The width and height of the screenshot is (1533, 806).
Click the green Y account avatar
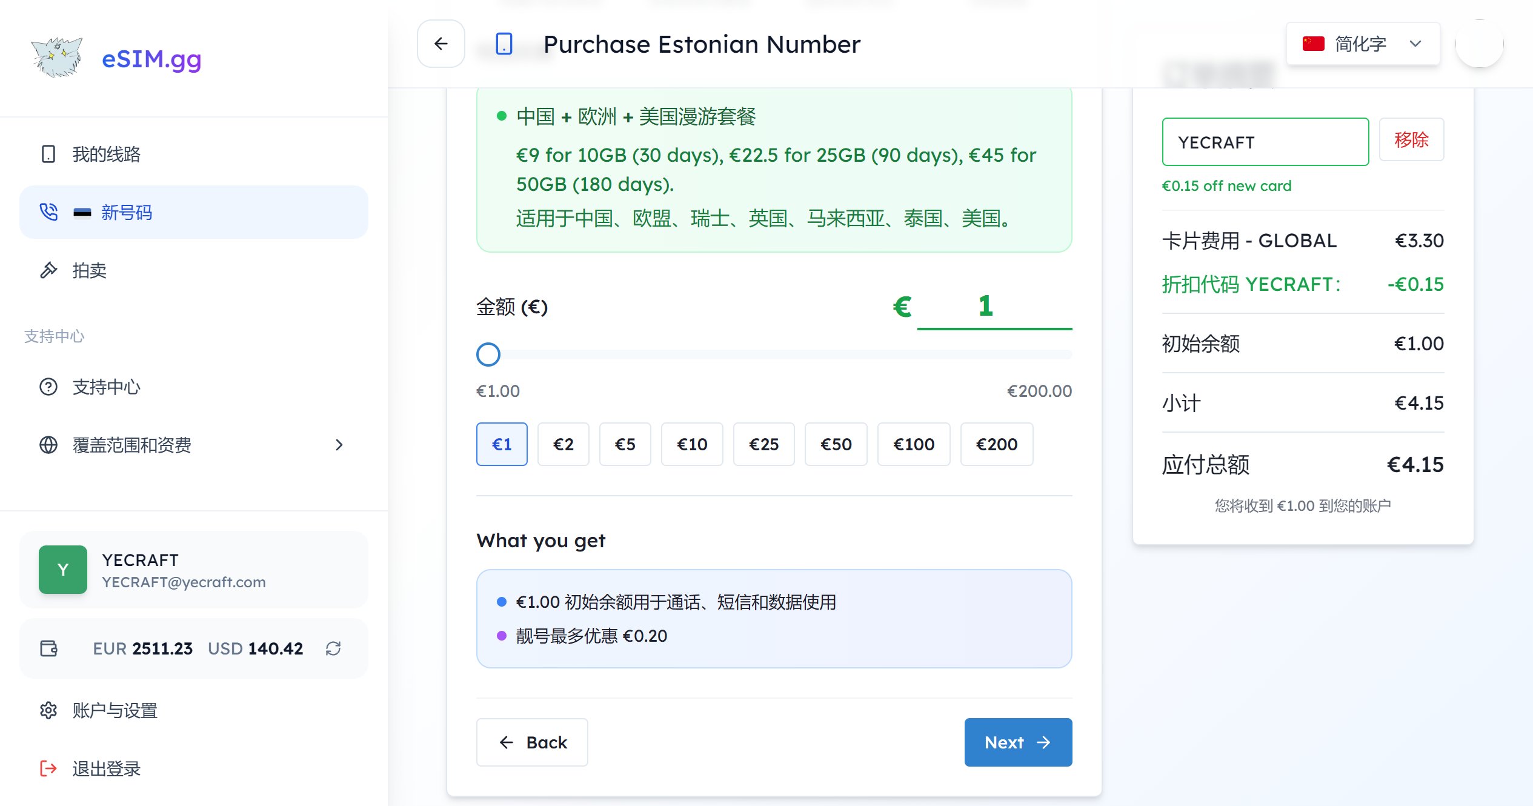pyautogui.click(x=63, y=570)
